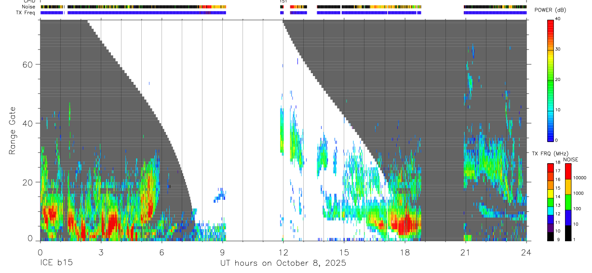
Task: Click the blue TX Freq strip above hours 0-1
Action: coord(52,13)
